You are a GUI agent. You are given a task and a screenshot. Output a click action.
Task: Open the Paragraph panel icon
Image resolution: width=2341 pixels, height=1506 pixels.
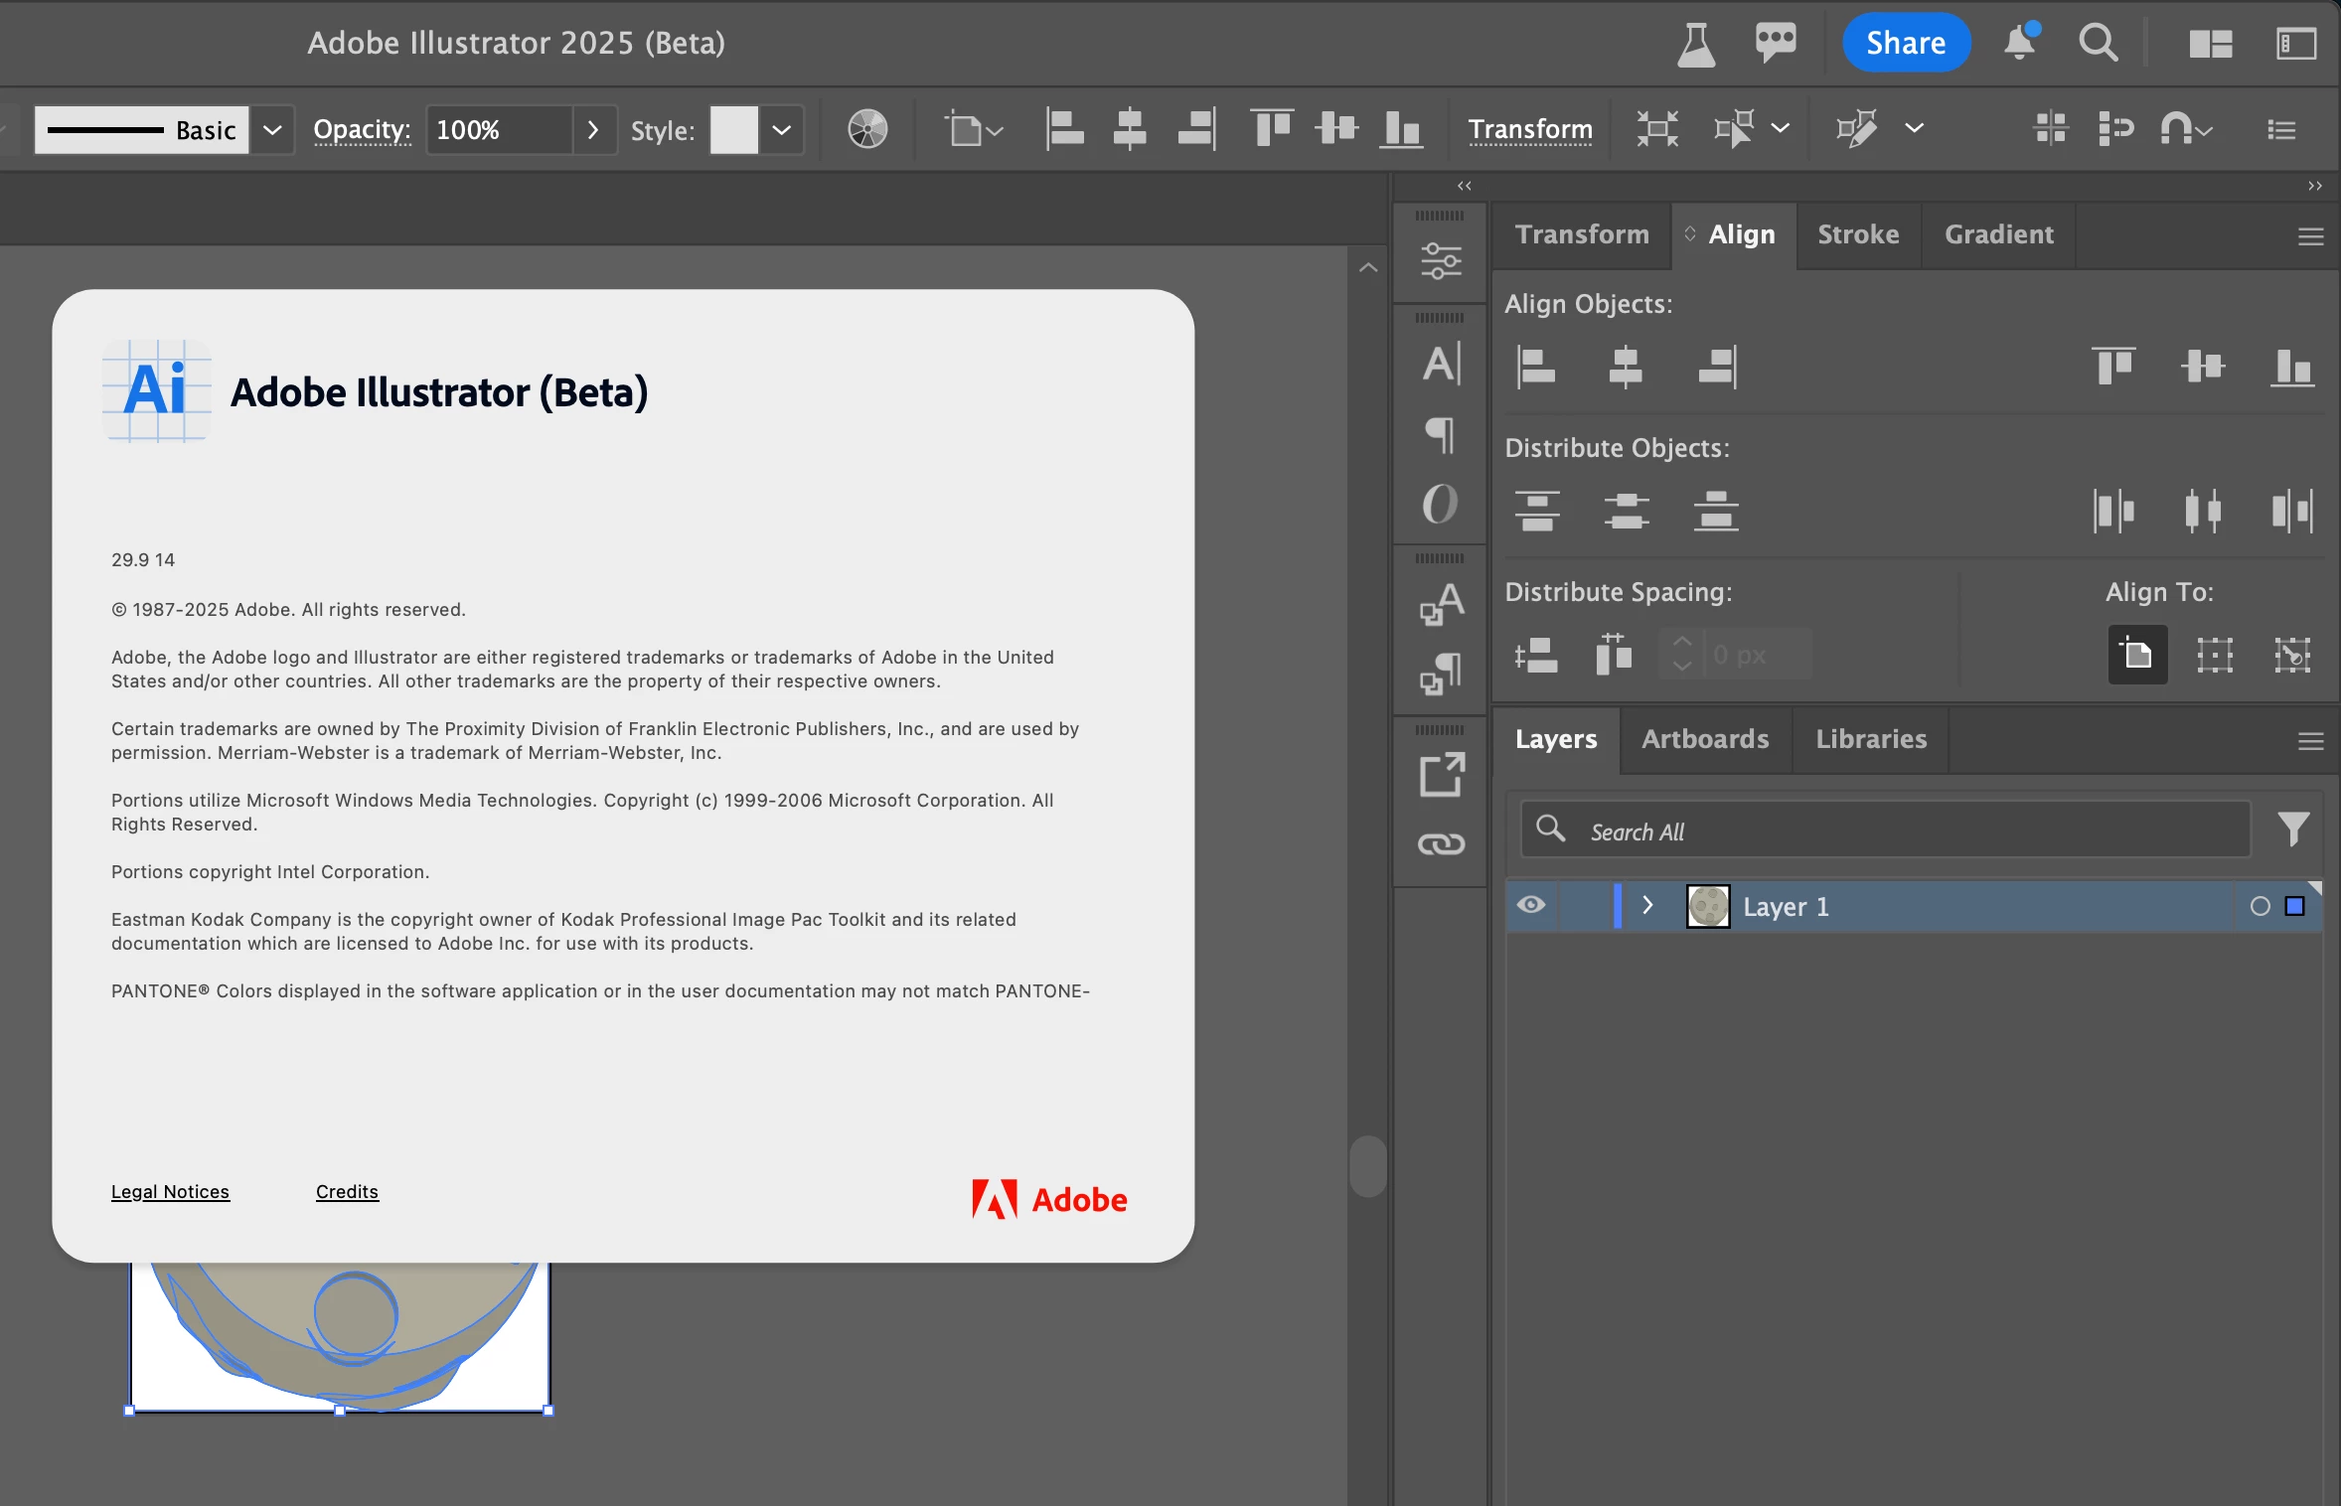pyautogui.click(x=1441, y=435)
